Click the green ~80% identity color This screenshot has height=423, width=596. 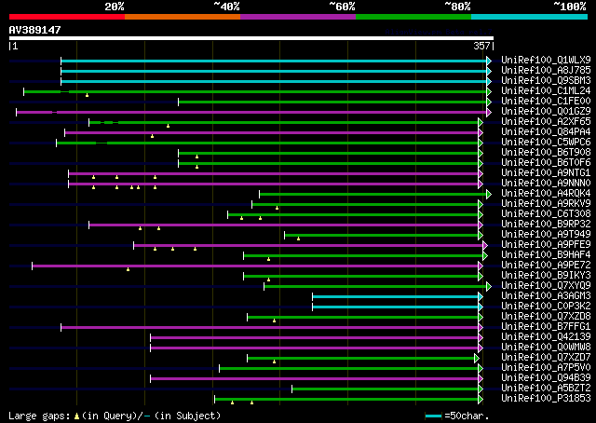pyautogui.click(x=413, y=17)
